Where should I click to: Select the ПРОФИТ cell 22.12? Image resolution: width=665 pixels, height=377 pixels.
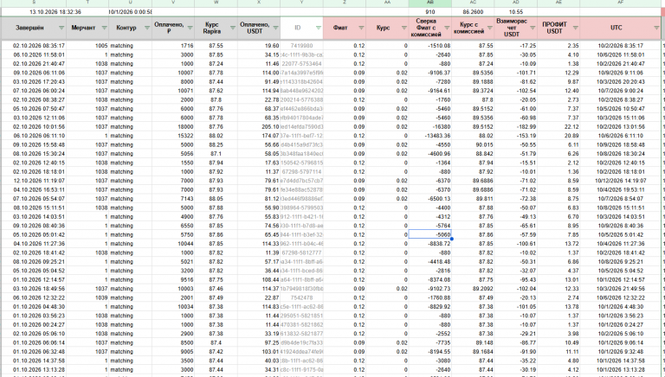558,126
